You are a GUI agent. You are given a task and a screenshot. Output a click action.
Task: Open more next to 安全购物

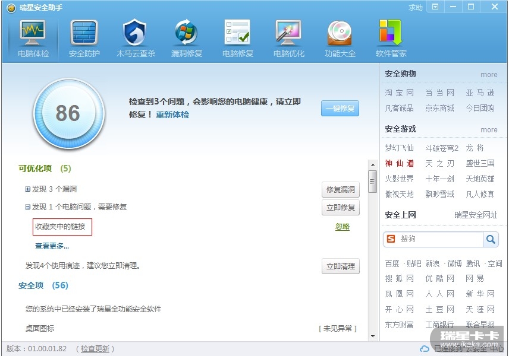[x=489, y=75]
